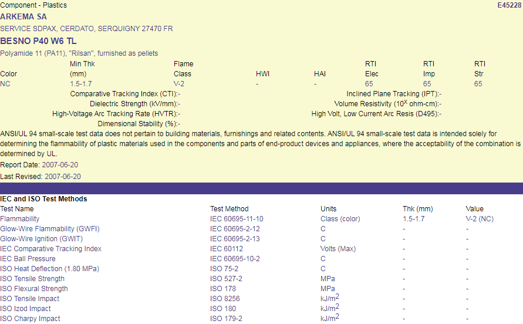523x324 pixels.
Task: Select the Comparative Tracking Index (CTI) label
Action: (124, 94)
